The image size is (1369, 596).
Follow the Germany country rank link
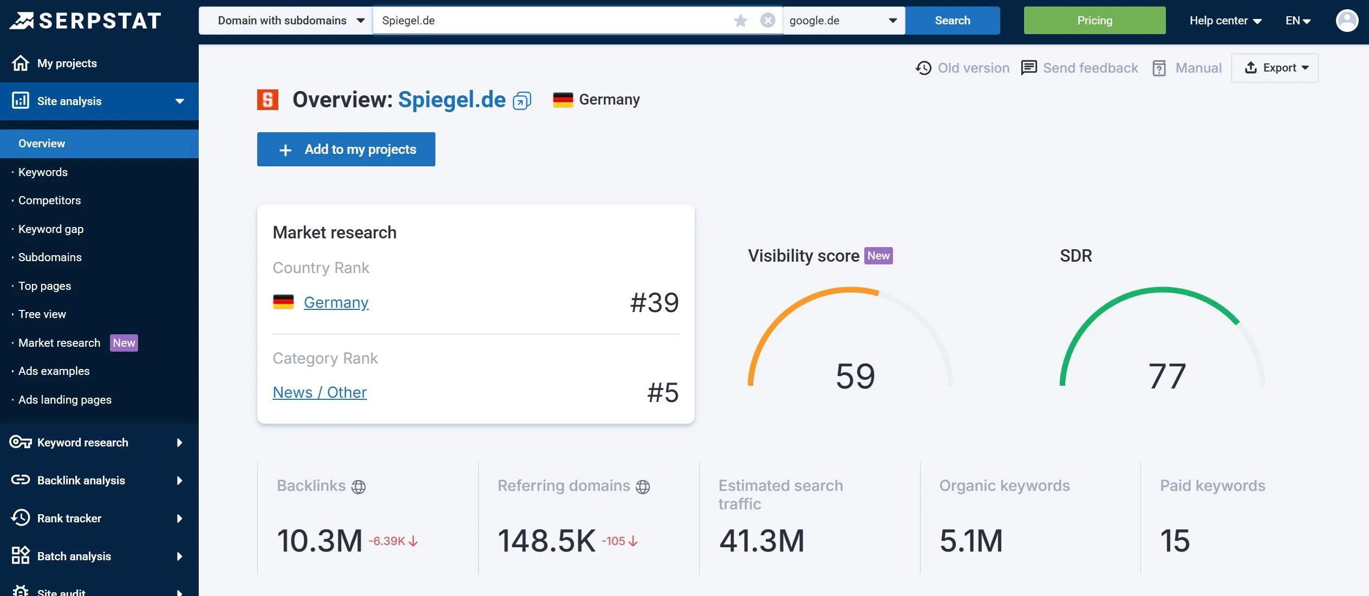tap(336, 302)
